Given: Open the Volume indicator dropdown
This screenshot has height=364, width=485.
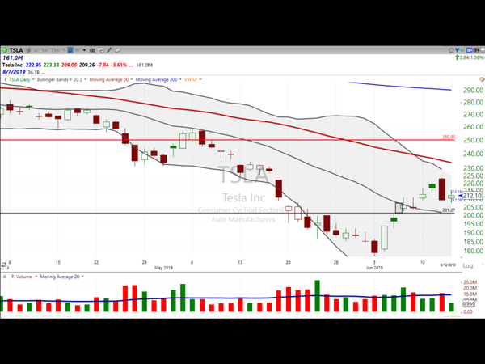Looking at the screenshot, I should pos(36,277).
